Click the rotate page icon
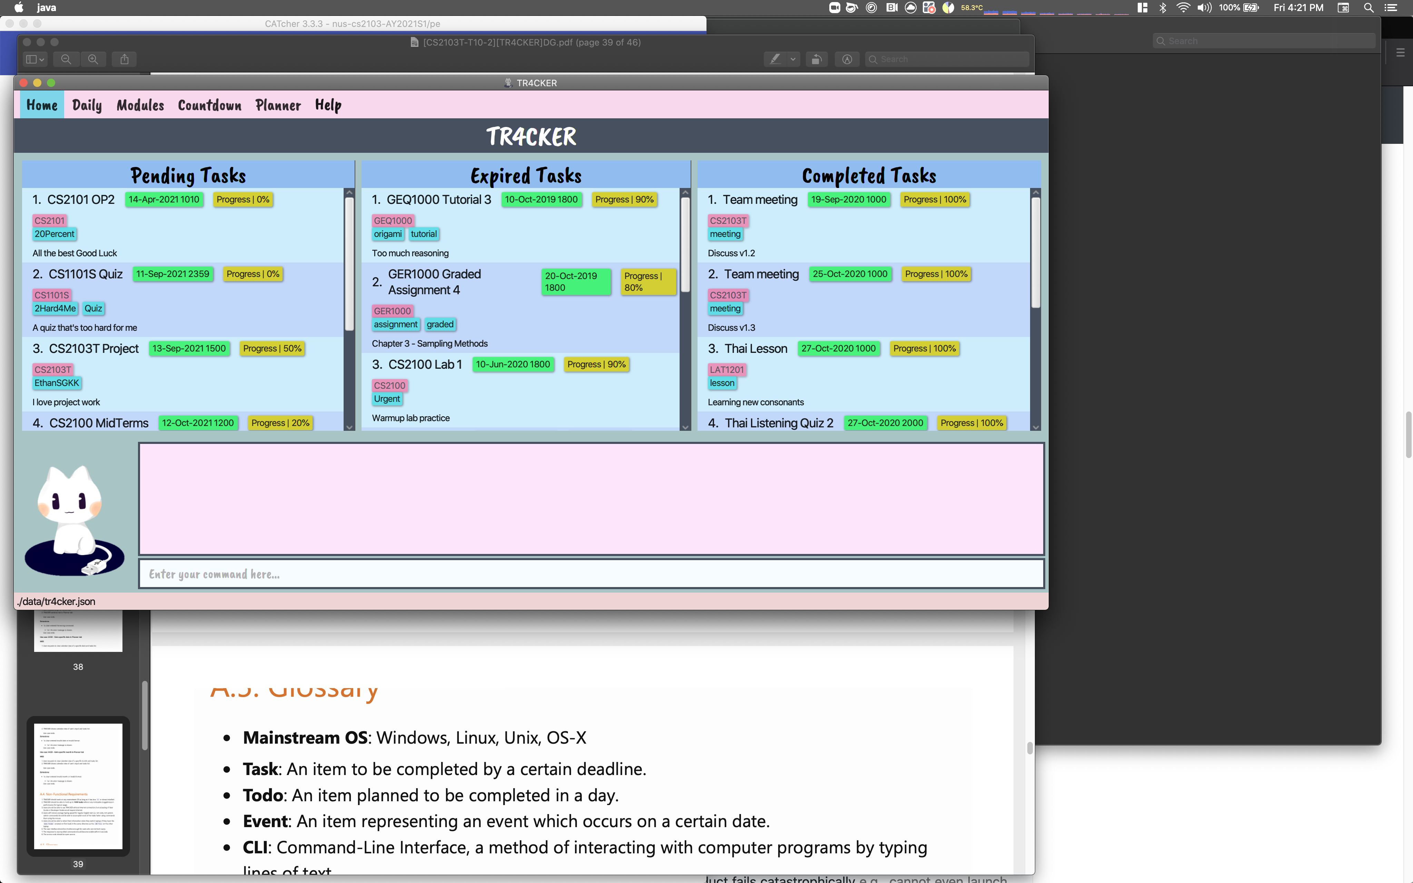 click(x=816, y=59)
